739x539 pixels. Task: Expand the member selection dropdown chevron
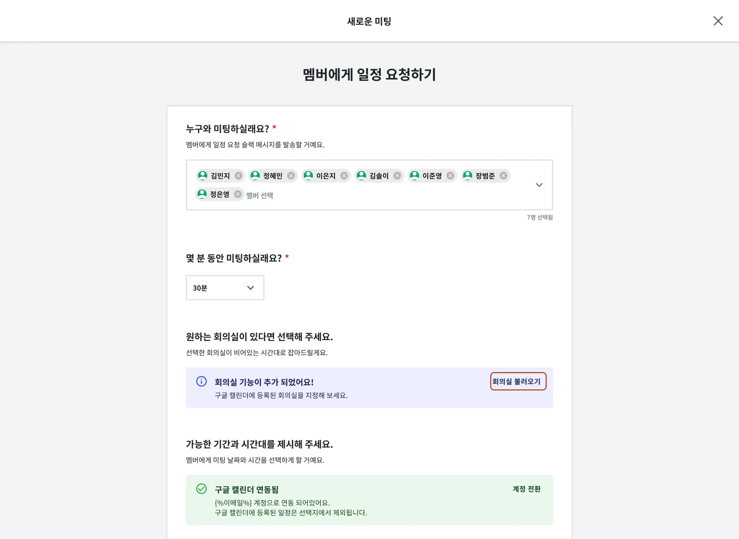[x=539, y=185]
